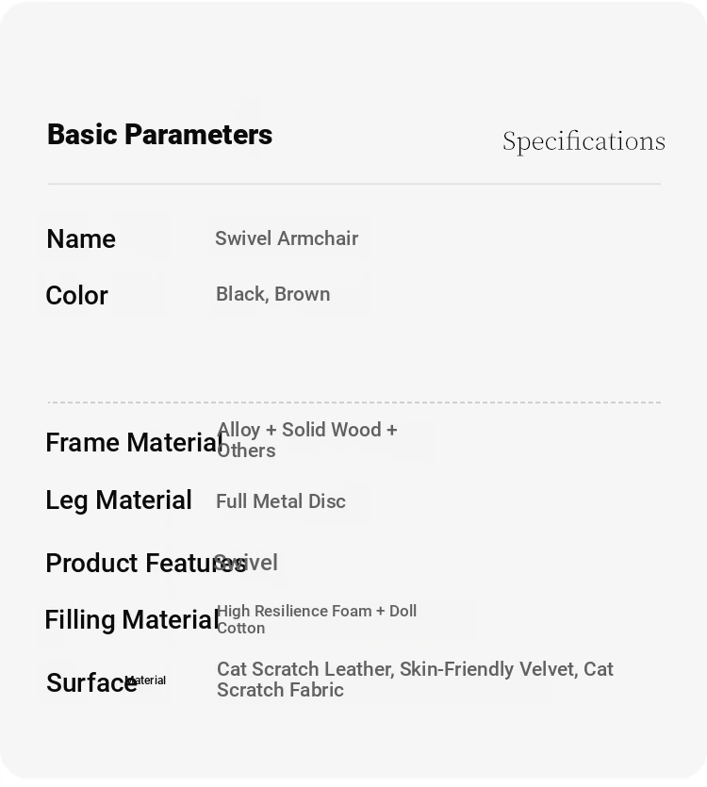The image size is (707, 787).
Task: Click the Swivel feature value
Action: click(x=246, y=563)
